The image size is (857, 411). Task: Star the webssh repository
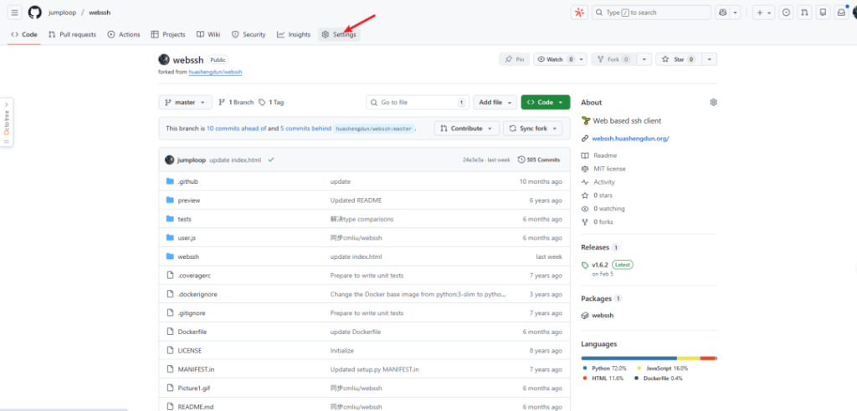pyautogui.click(x=679, y=59)
